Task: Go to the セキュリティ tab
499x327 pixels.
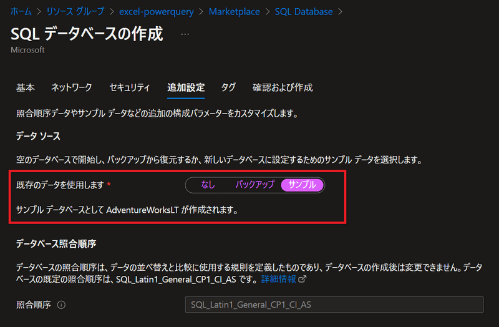Action: click(x=130, y=87)
